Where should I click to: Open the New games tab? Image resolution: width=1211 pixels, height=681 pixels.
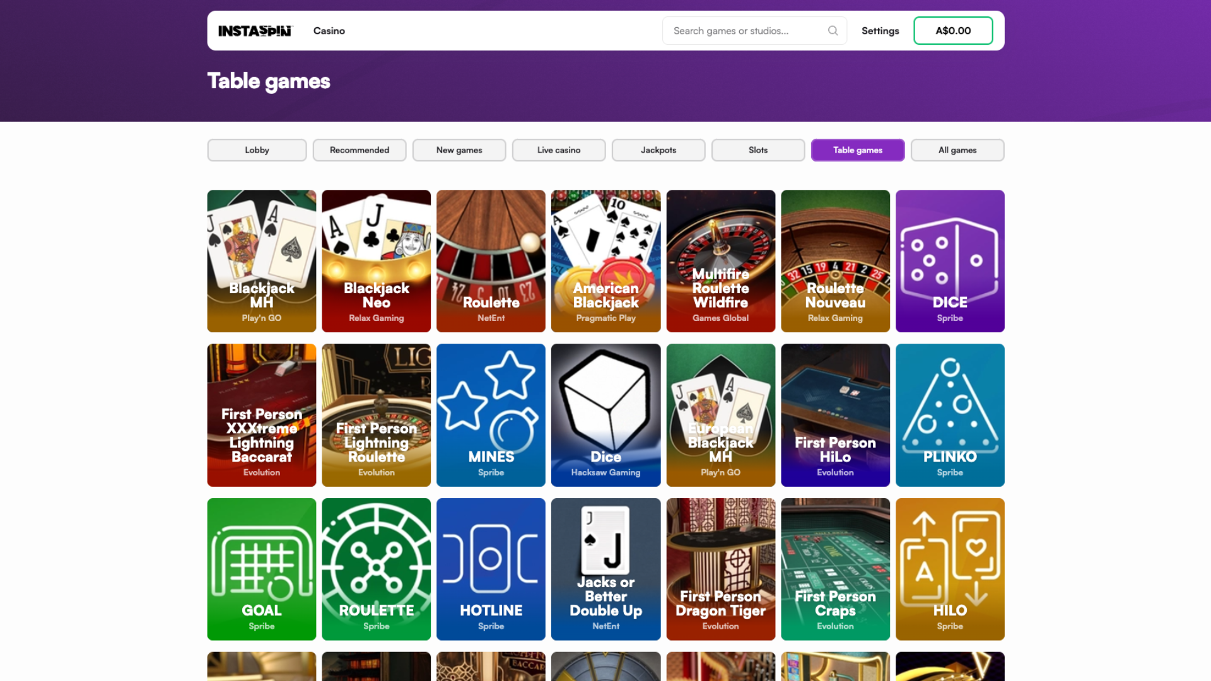(x=459, y=150)
